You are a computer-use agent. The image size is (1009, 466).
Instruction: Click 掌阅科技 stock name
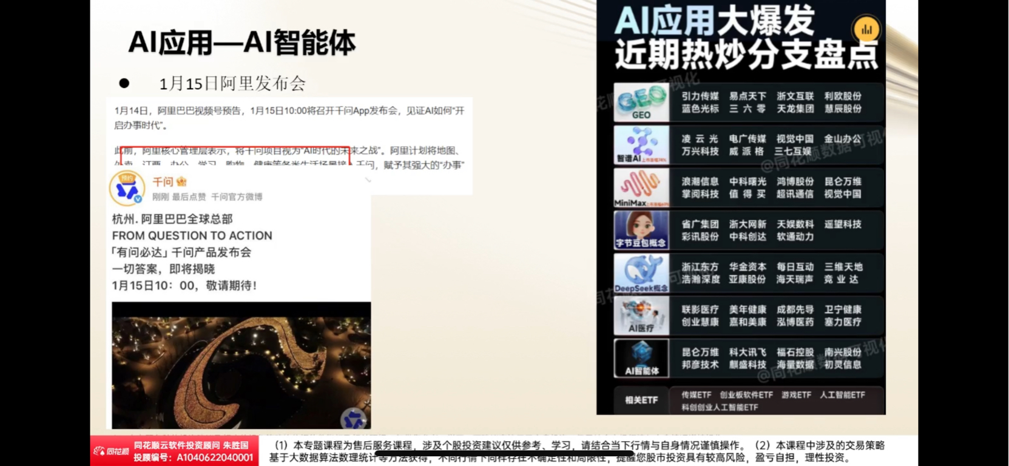click(700, 194)
